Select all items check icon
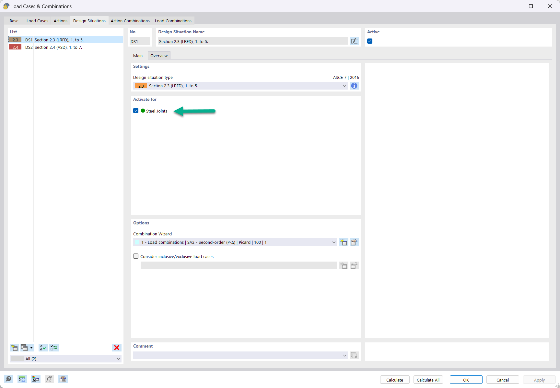Image resolution: width=560 pixels, height=388 pixels. tap(43, 348)
